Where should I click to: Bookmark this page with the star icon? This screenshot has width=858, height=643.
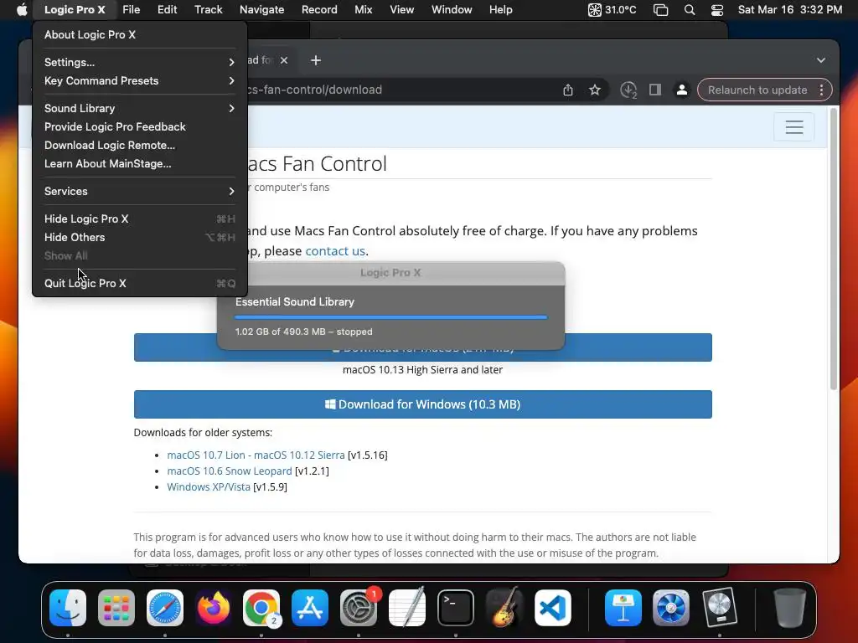pos(595,90)
